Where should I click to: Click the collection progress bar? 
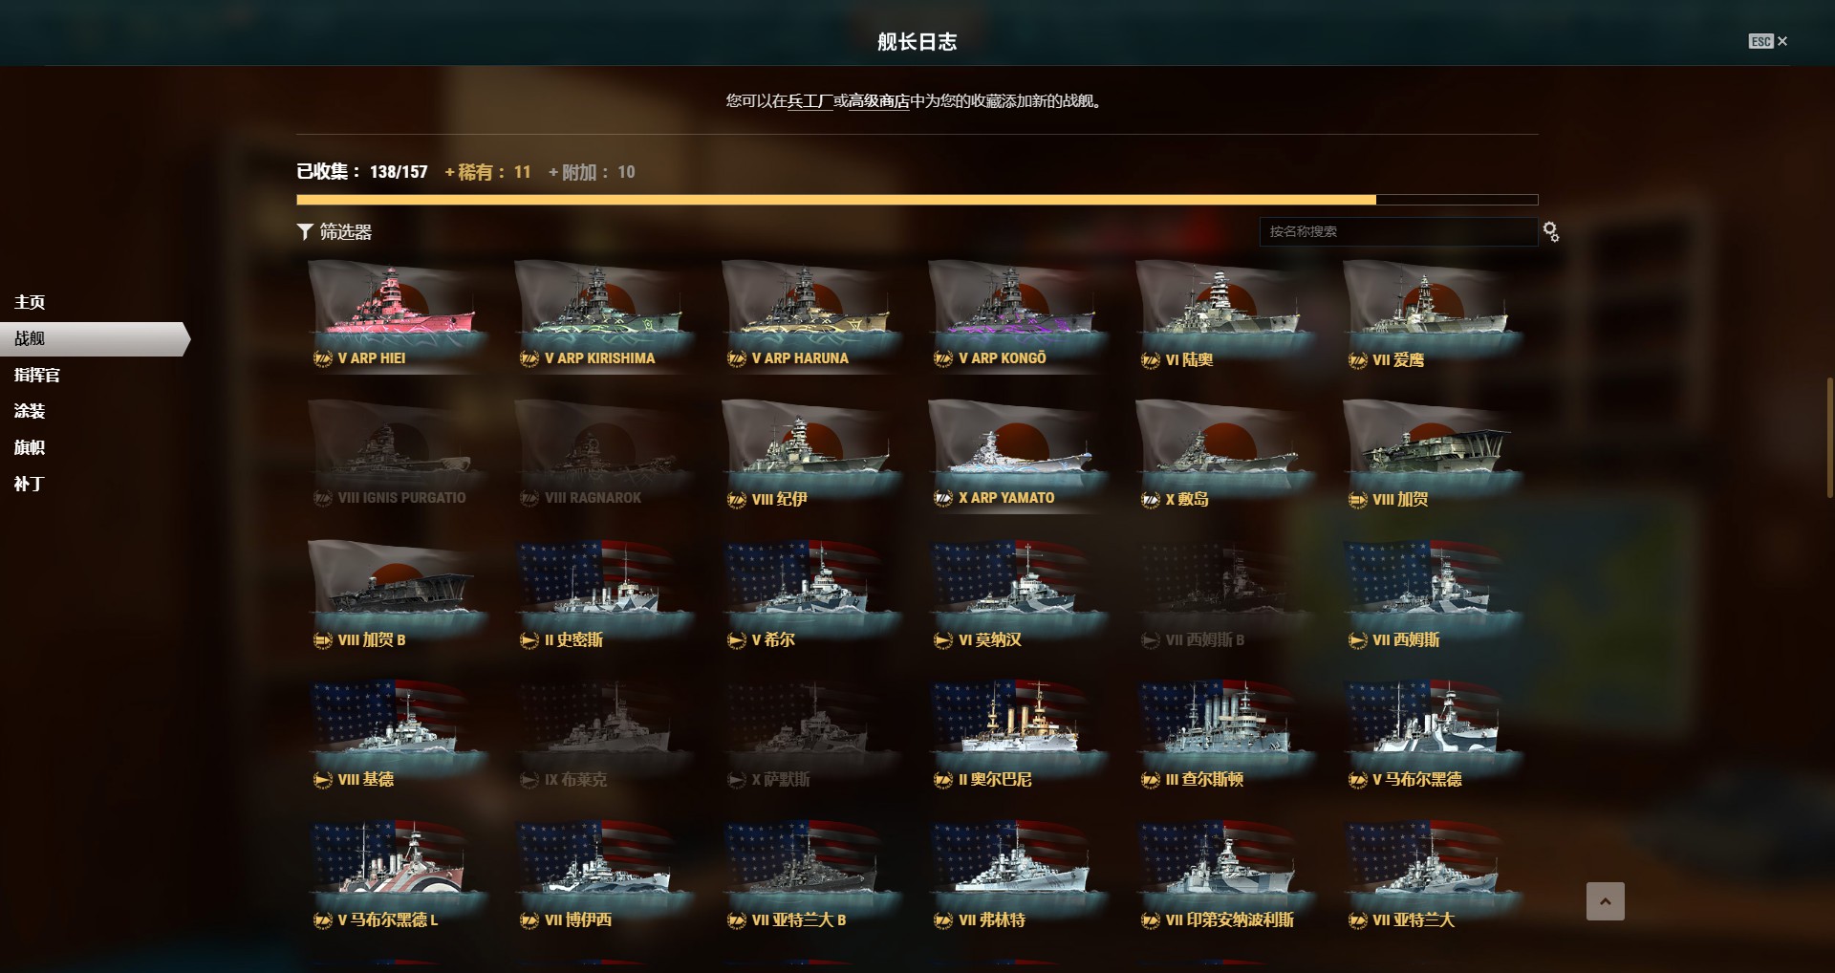click(x=917, y=200)
